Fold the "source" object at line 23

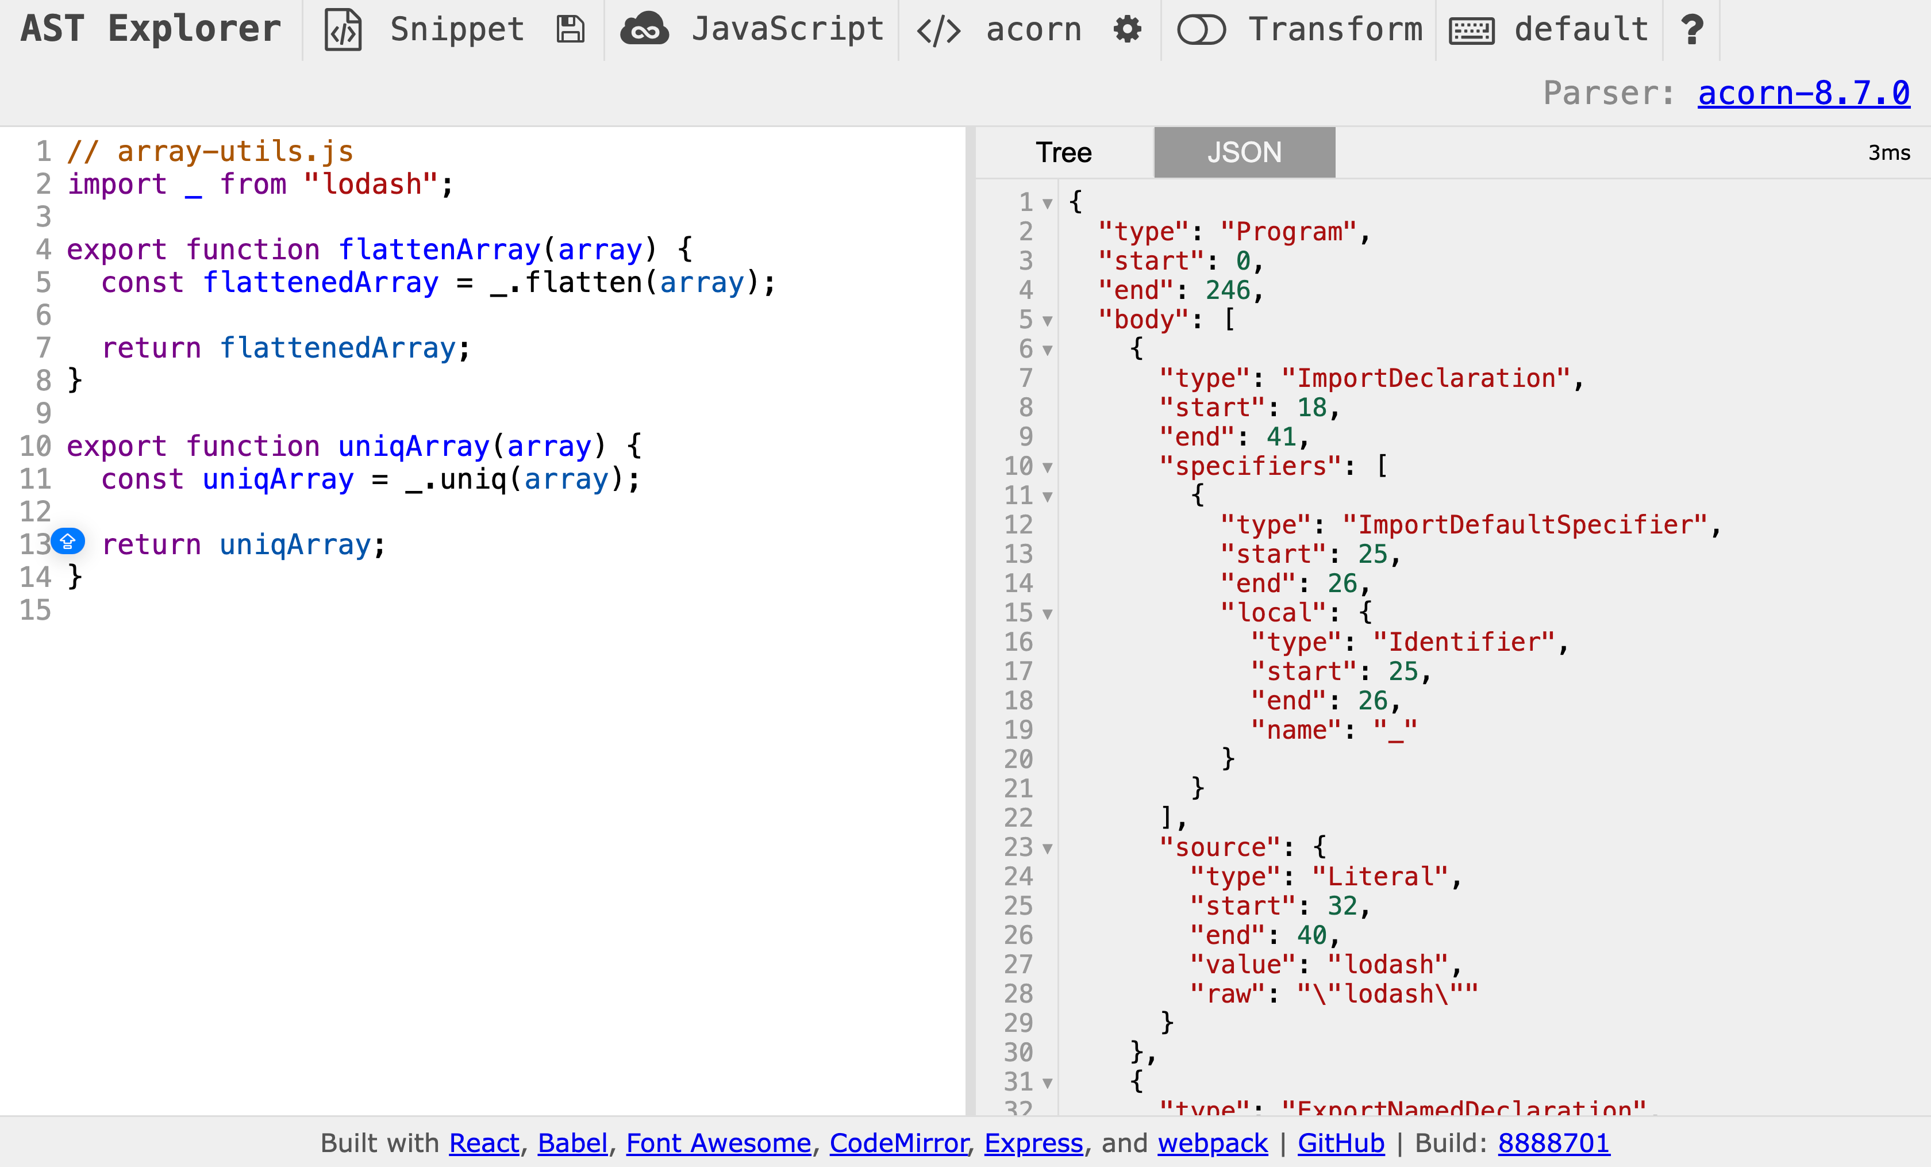(1047, 848)
